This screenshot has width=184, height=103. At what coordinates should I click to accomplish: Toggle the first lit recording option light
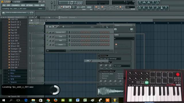tap(96, 7)
